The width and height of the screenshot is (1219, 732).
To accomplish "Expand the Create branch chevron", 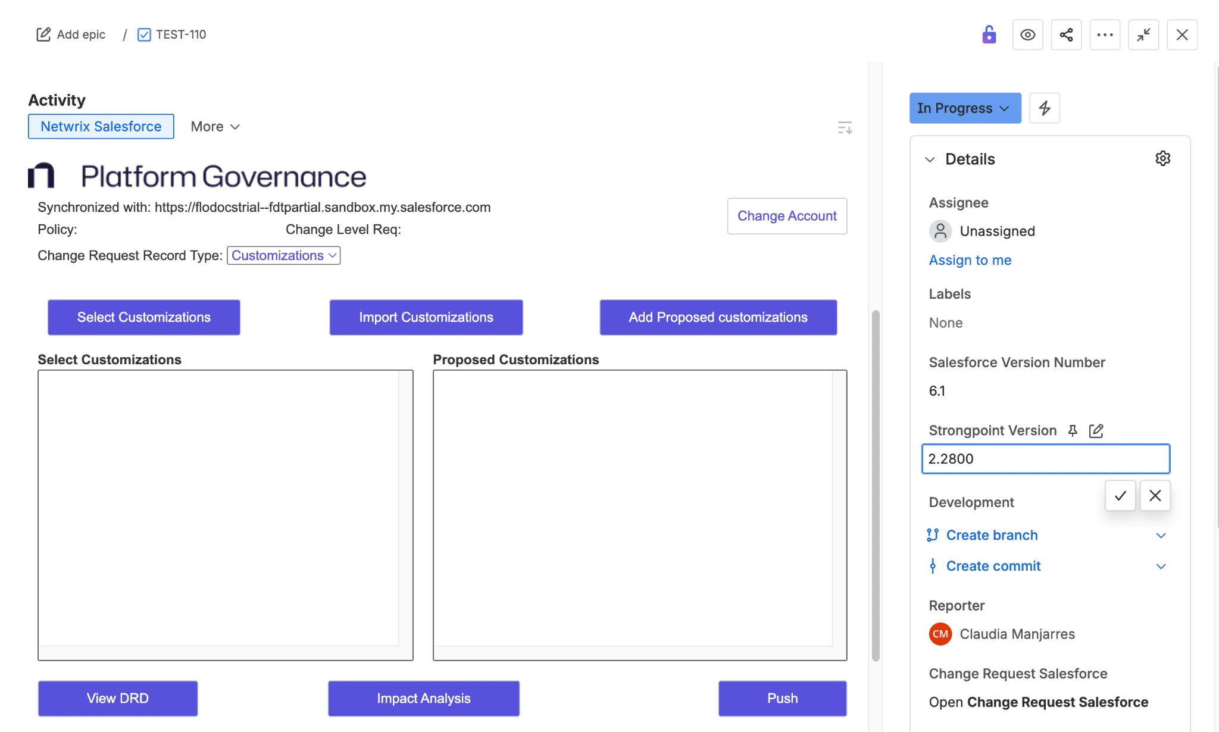I will point(1160,535).
